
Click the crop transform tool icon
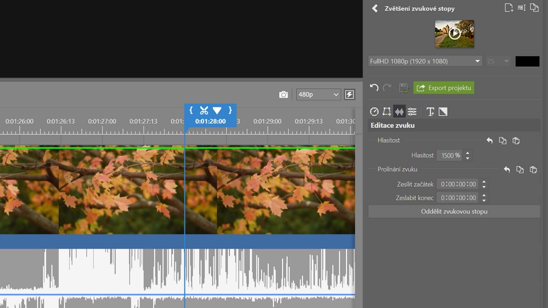[x=386, y=112]
